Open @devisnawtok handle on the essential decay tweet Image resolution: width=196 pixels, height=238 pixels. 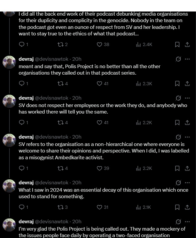point(52,183)
